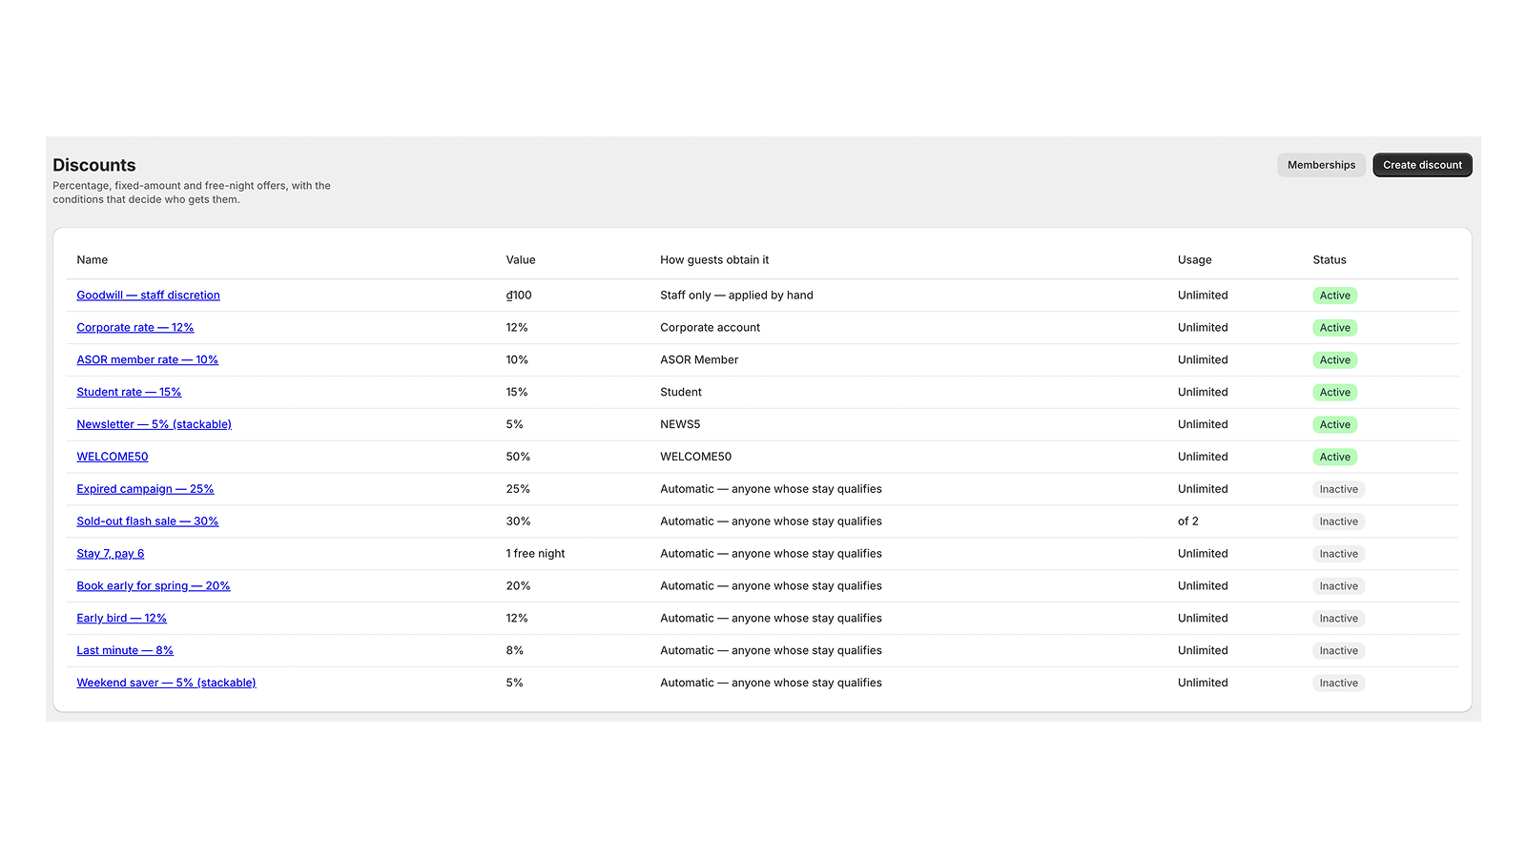This screenshot has height=858, width=1526.
Task: Open the WELCOME50 discount
Action: point(113,457)
